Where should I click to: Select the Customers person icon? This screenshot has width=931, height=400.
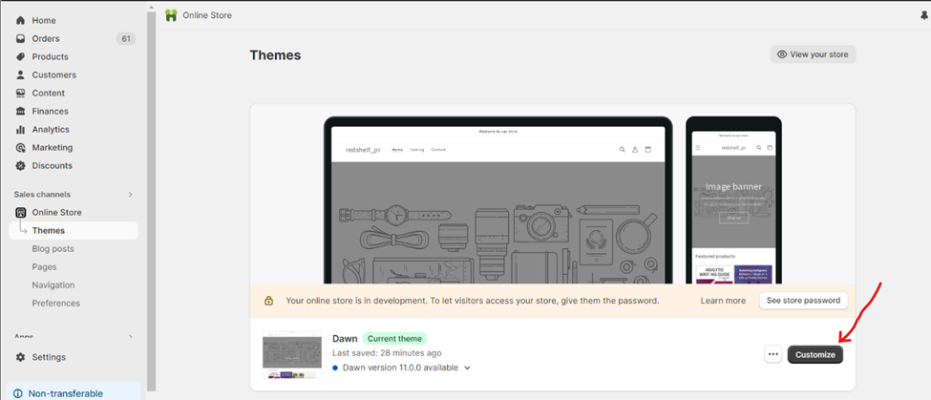tap(21, 74)
